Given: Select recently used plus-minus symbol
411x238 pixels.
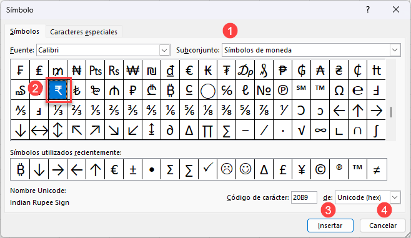Looking at the screenshot, I should pyautogui.click(x=133, y=169).
